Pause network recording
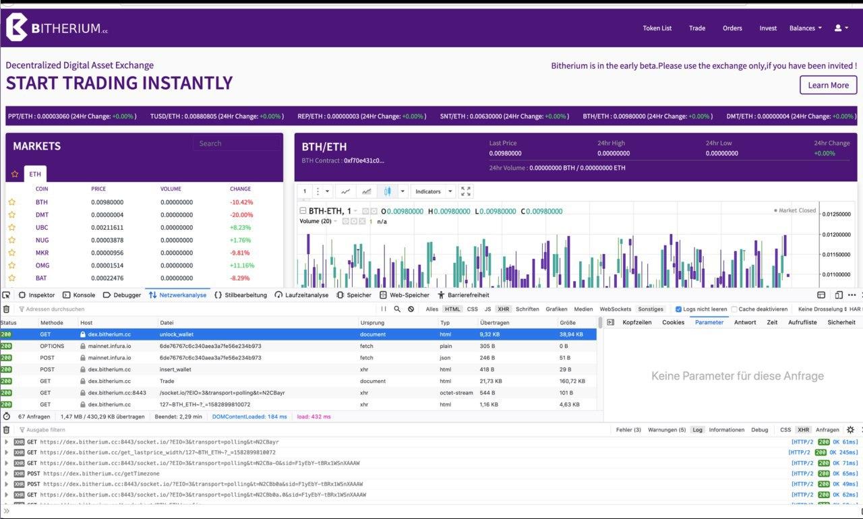This screenshot has height=519, width=863. pos(384,309)
